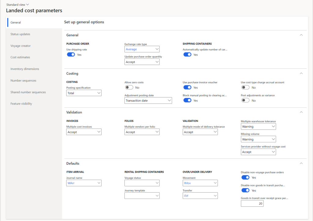
Task: Enable the Allow zero costs toggle
Action: 129,87
